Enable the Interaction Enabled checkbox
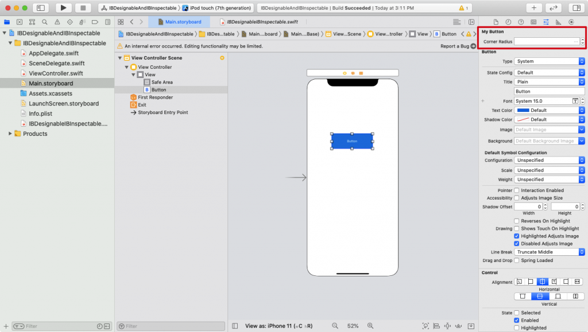 517,190
